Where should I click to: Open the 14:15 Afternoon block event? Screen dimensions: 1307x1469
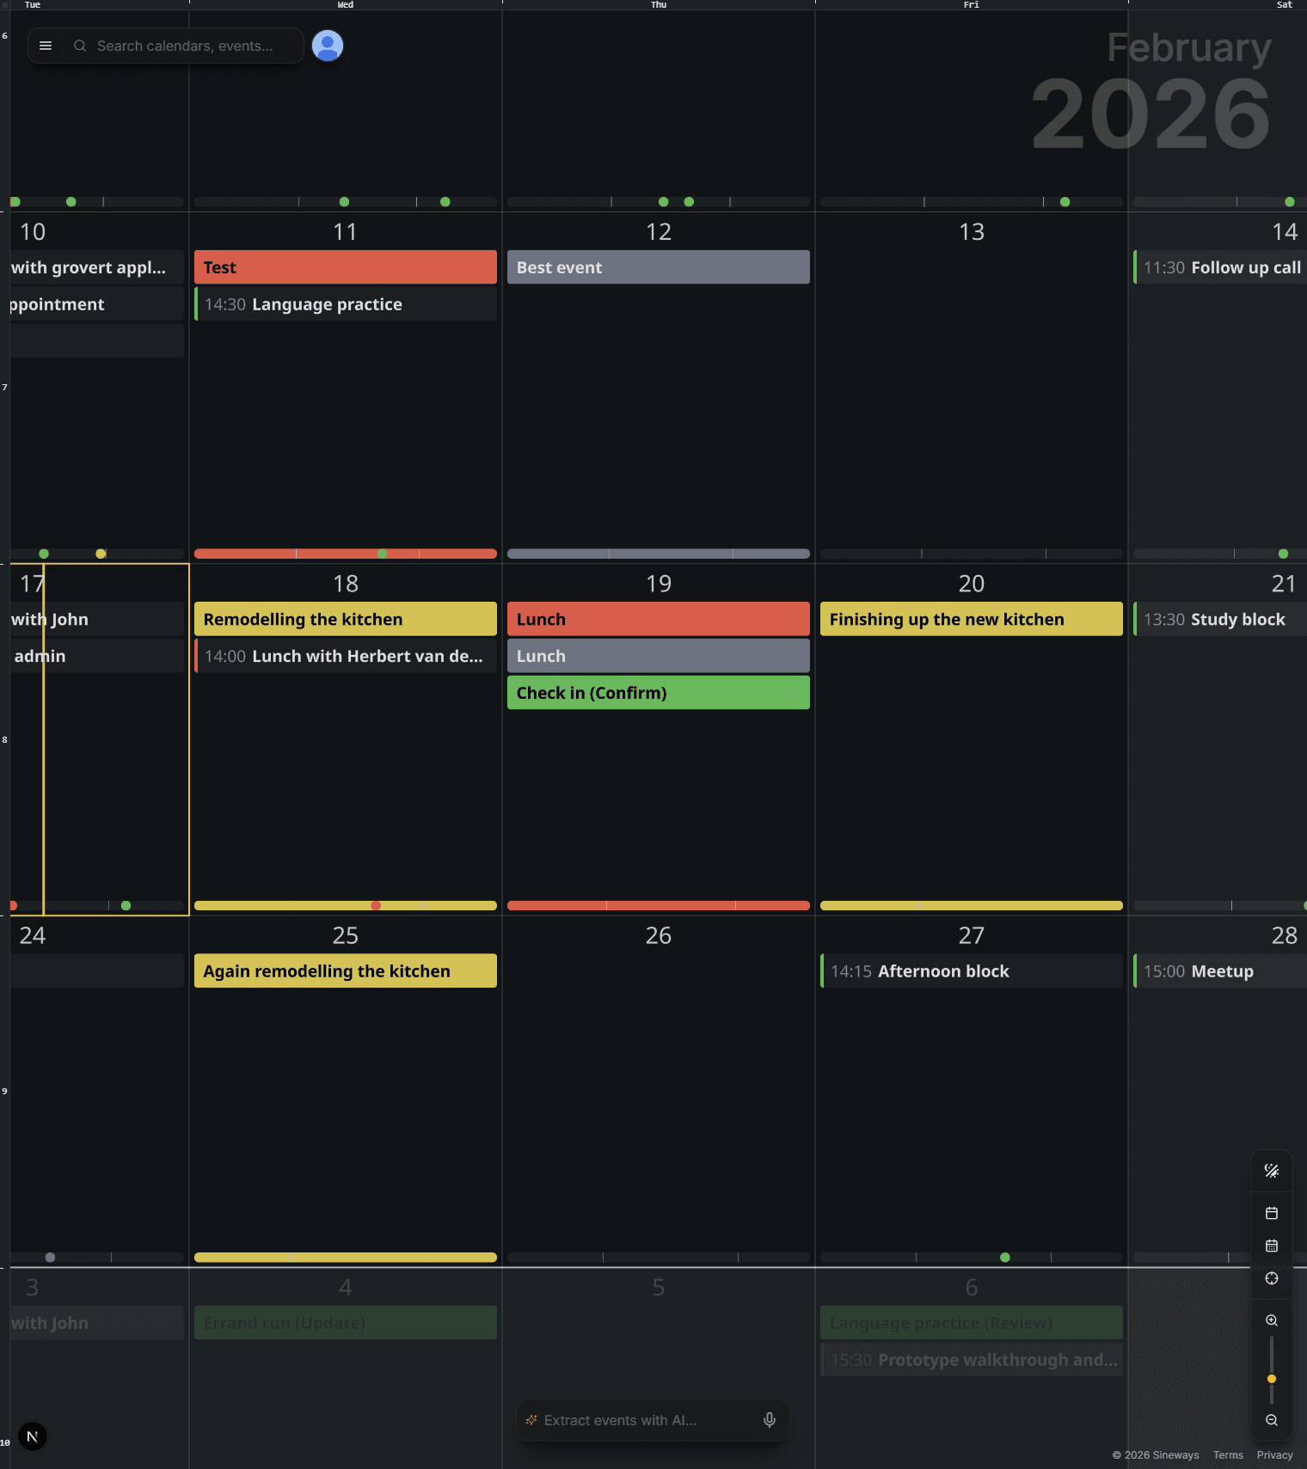point(971,971)
